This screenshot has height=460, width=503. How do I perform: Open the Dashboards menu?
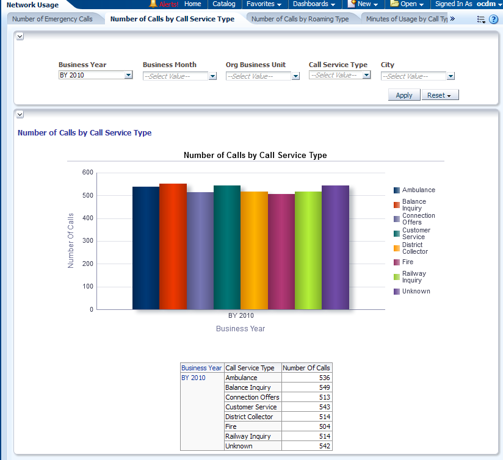(314, 4)
